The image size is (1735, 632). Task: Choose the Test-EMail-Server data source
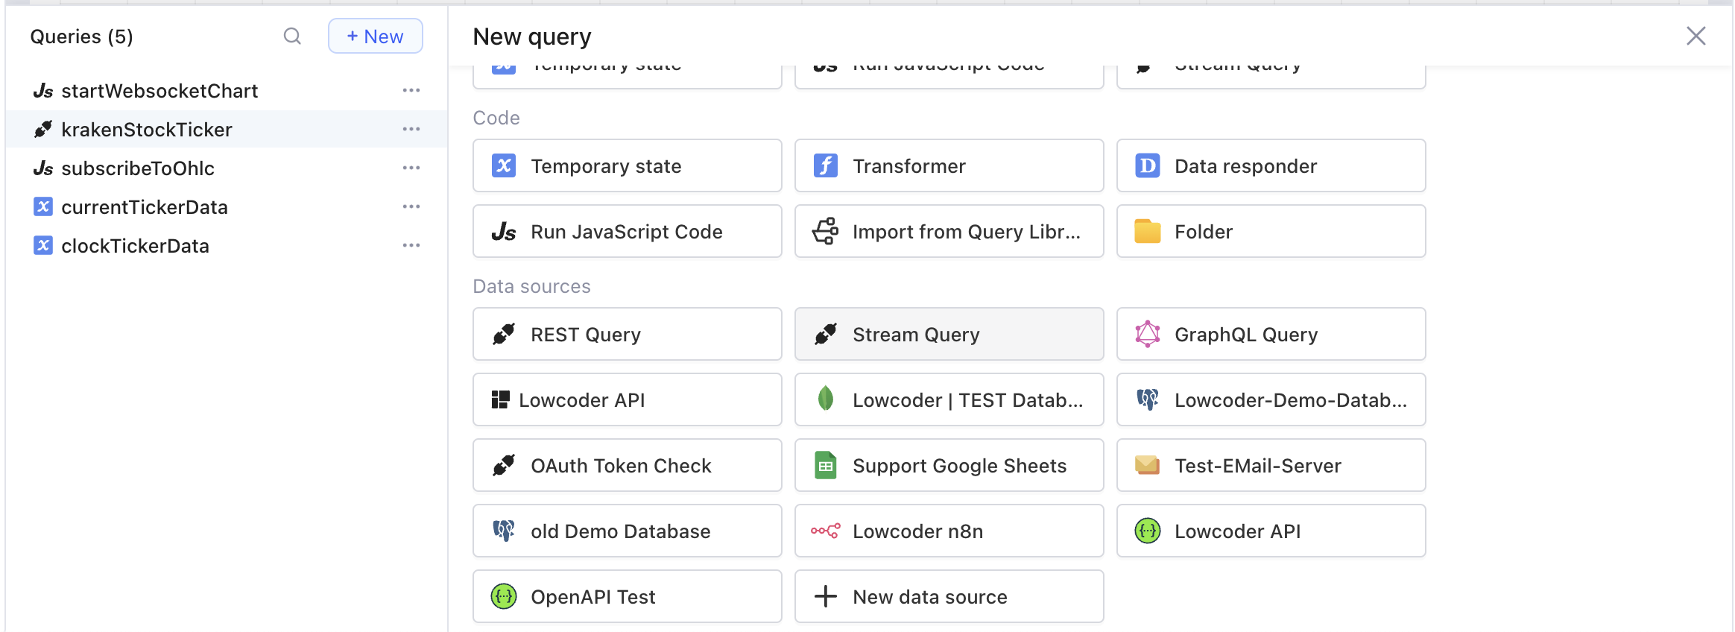click(1271, 466)
